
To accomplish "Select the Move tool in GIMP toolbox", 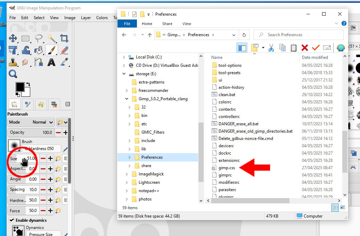I will (13, 38).
